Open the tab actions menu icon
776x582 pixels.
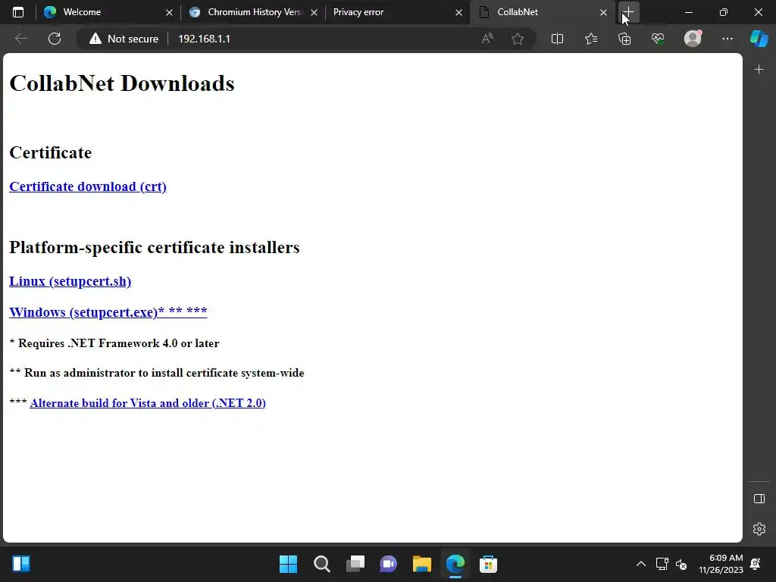pyautogui.click(x=18, y=12)
